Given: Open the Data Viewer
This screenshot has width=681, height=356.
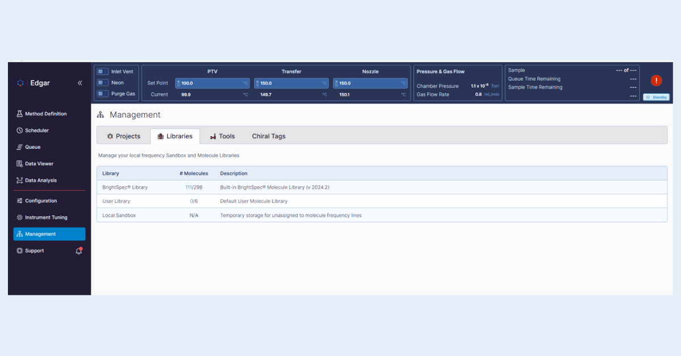Looking at the screenshot, I should [49, 164].
